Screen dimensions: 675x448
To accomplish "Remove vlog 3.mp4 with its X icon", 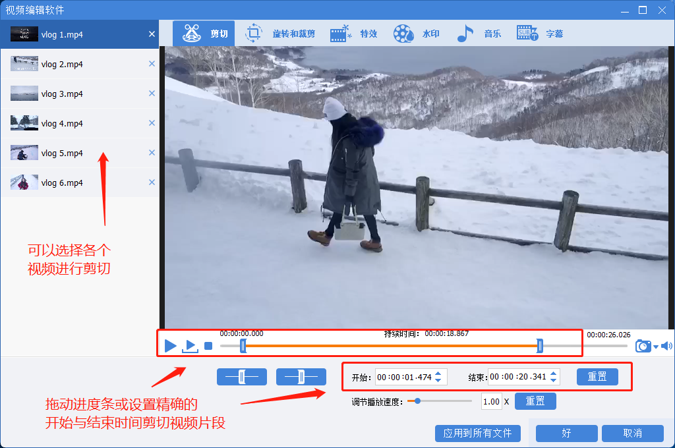I will (152, 94).
